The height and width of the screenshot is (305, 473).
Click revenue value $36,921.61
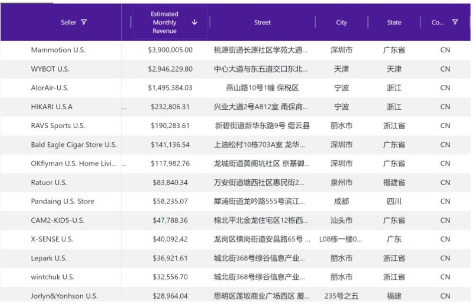point(170,258)
